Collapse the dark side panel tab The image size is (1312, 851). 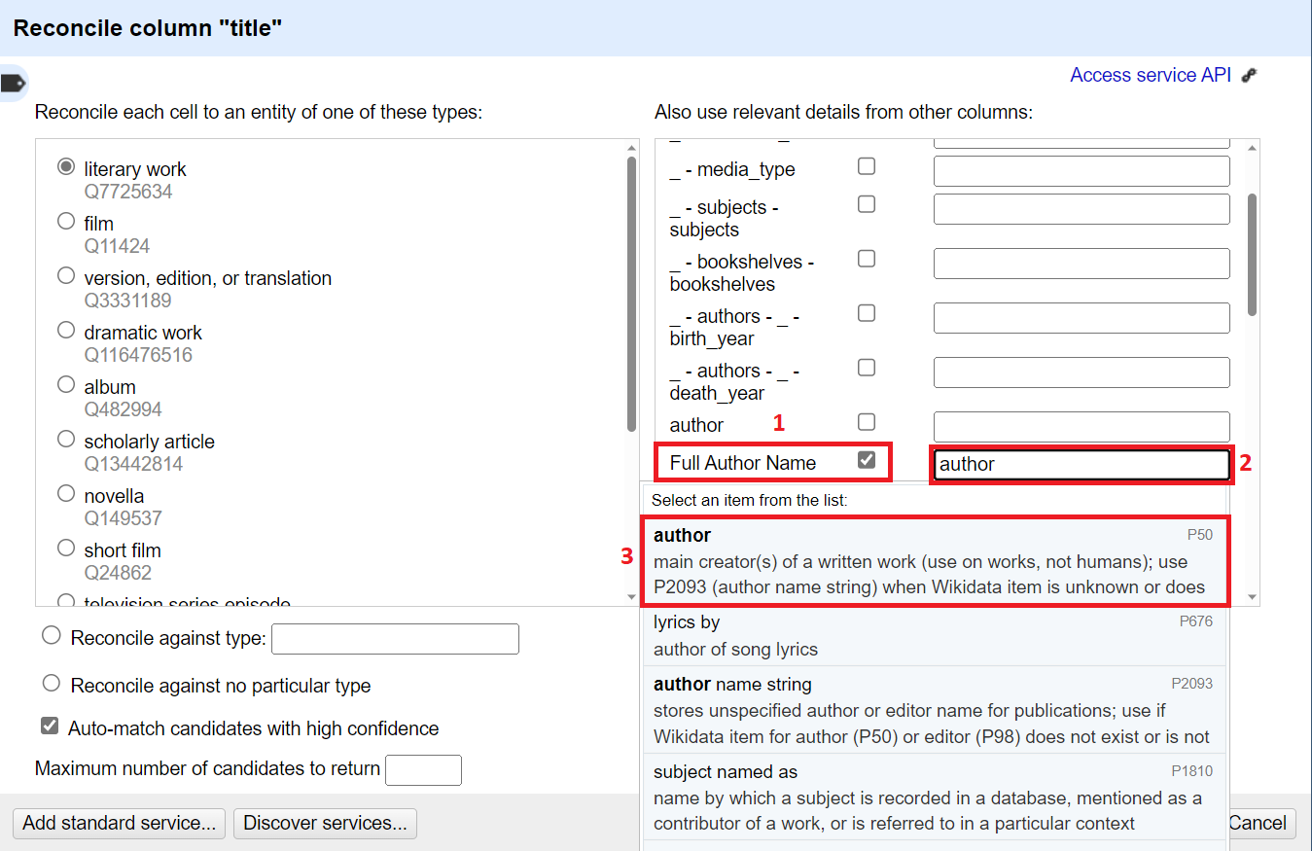tap(14, 83)
